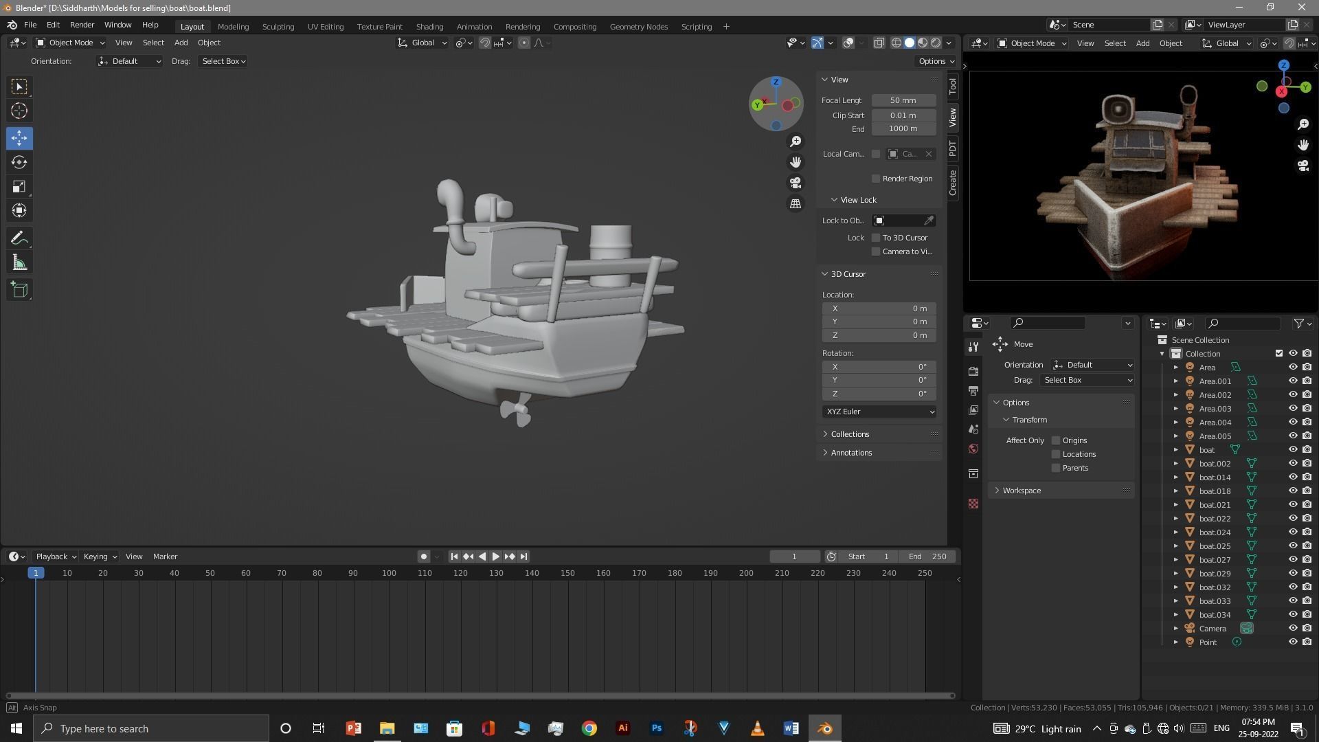The image size is (1319, 742).
Task: Toggle X-ray display icon
Action: pyautogui.click(x=879, y=43)
